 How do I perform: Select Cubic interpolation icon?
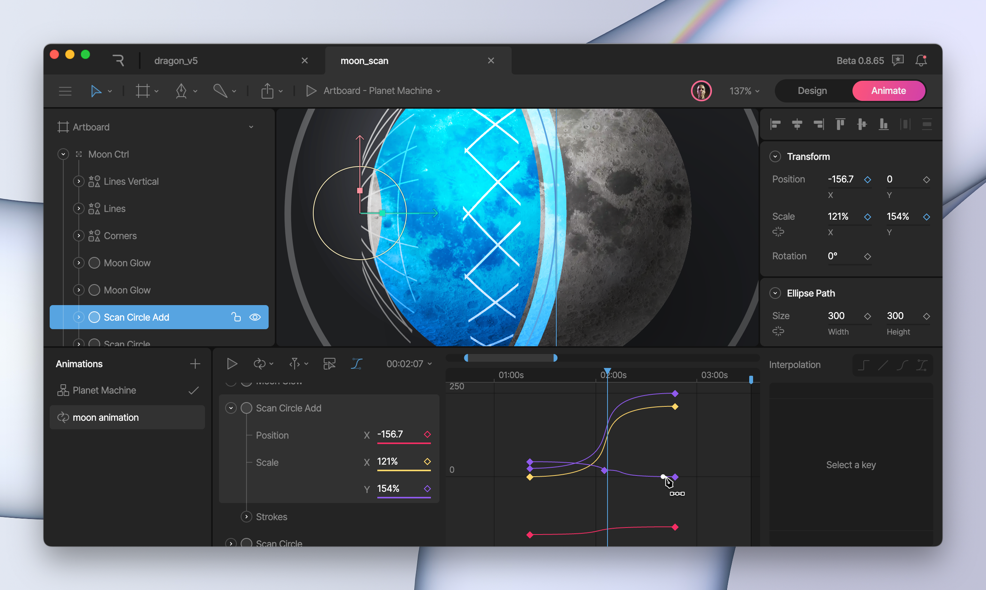902,365
